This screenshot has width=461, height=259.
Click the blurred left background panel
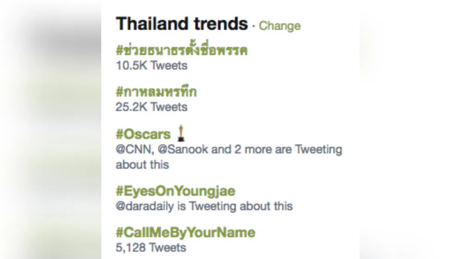point(51,129)
